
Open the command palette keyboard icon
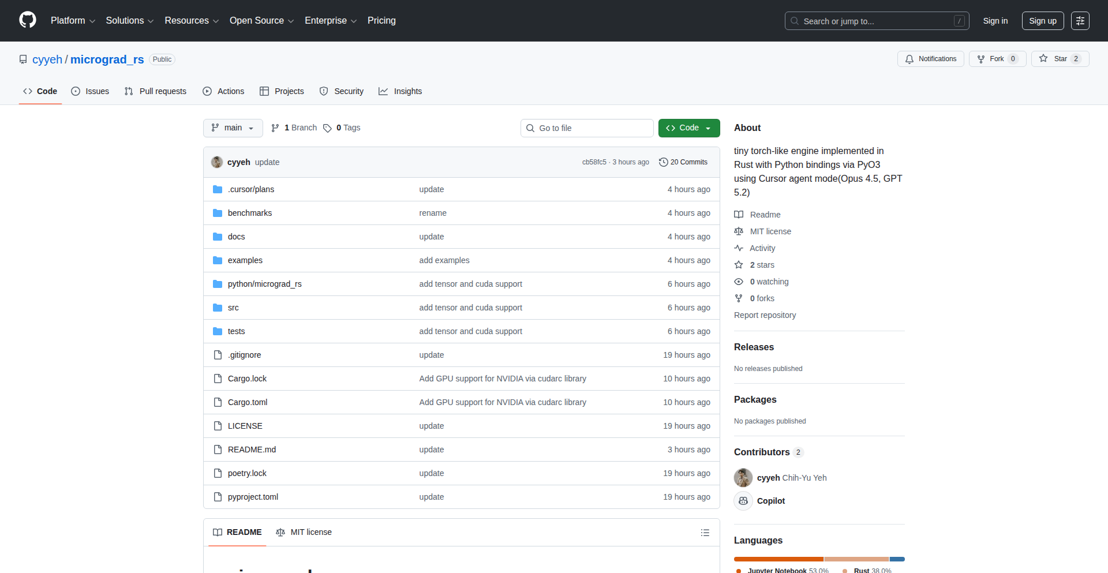[x=1080, y=20]
